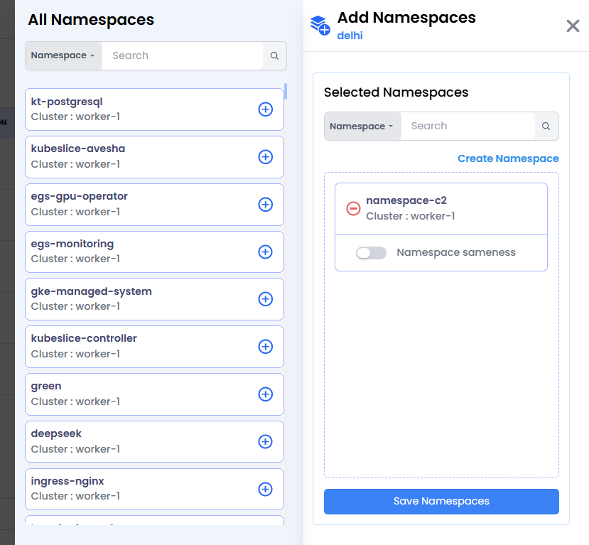589x545 pixels.
Task: Add the kubeslice-avesha namespace with plus icon
Action: coord(265,157)
